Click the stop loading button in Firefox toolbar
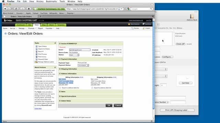 tap(22, 9)
